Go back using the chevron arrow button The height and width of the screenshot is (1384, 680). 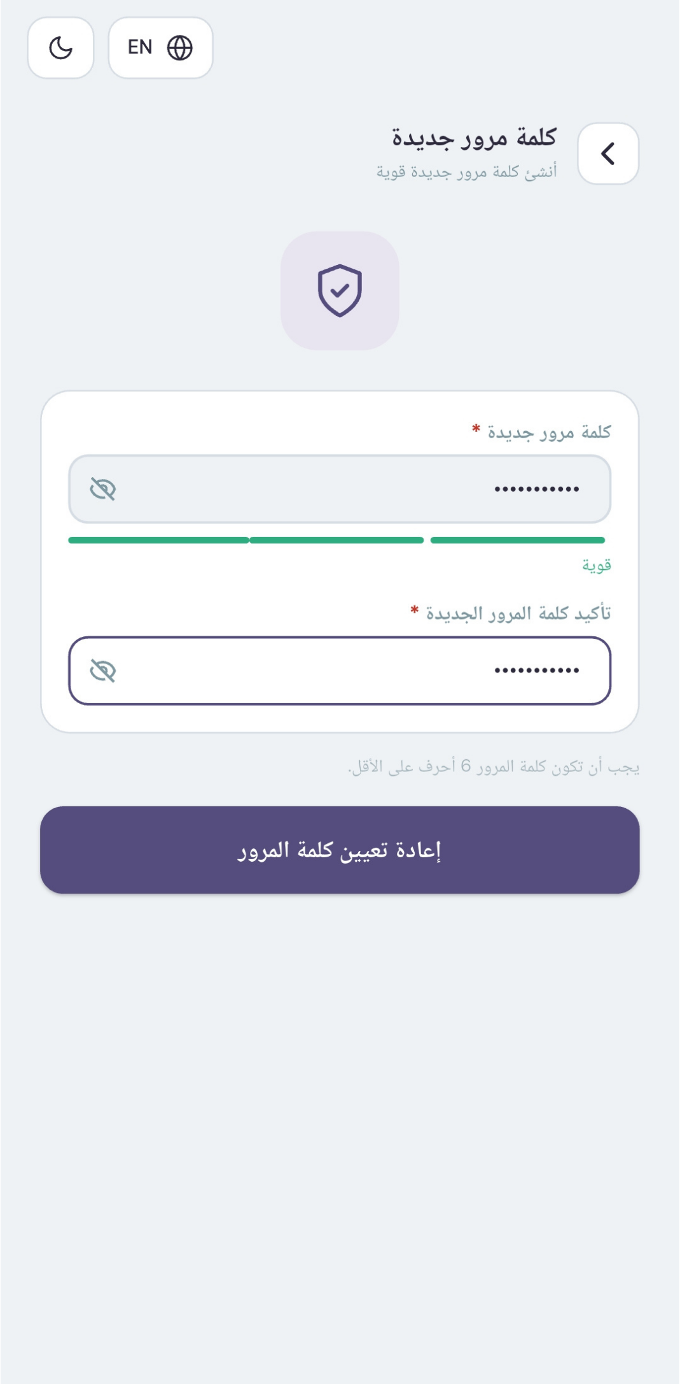607,153
